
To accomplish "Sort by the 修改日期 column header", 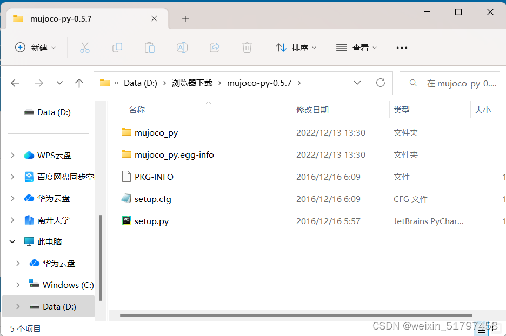I will coord(312,110).
